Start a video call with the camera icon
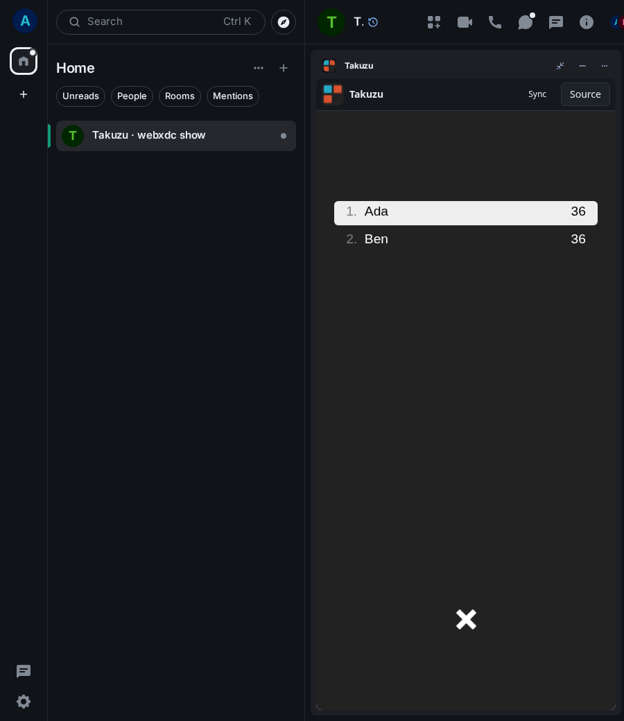The height and width of the screenshot is (721, 624). tap(465, 22)
